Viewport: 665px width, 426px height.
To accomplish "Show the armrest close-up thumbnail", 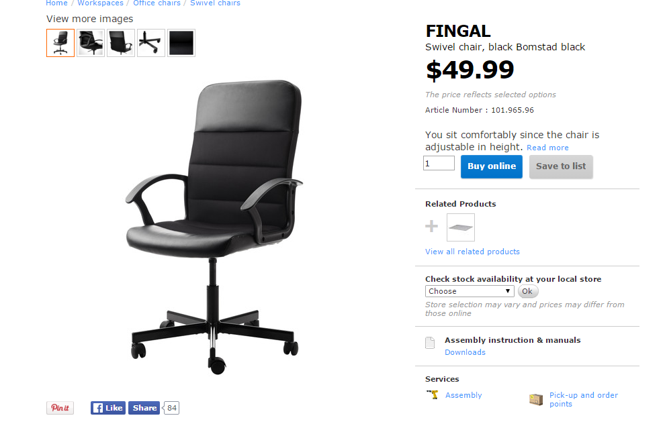I will 91,43.
